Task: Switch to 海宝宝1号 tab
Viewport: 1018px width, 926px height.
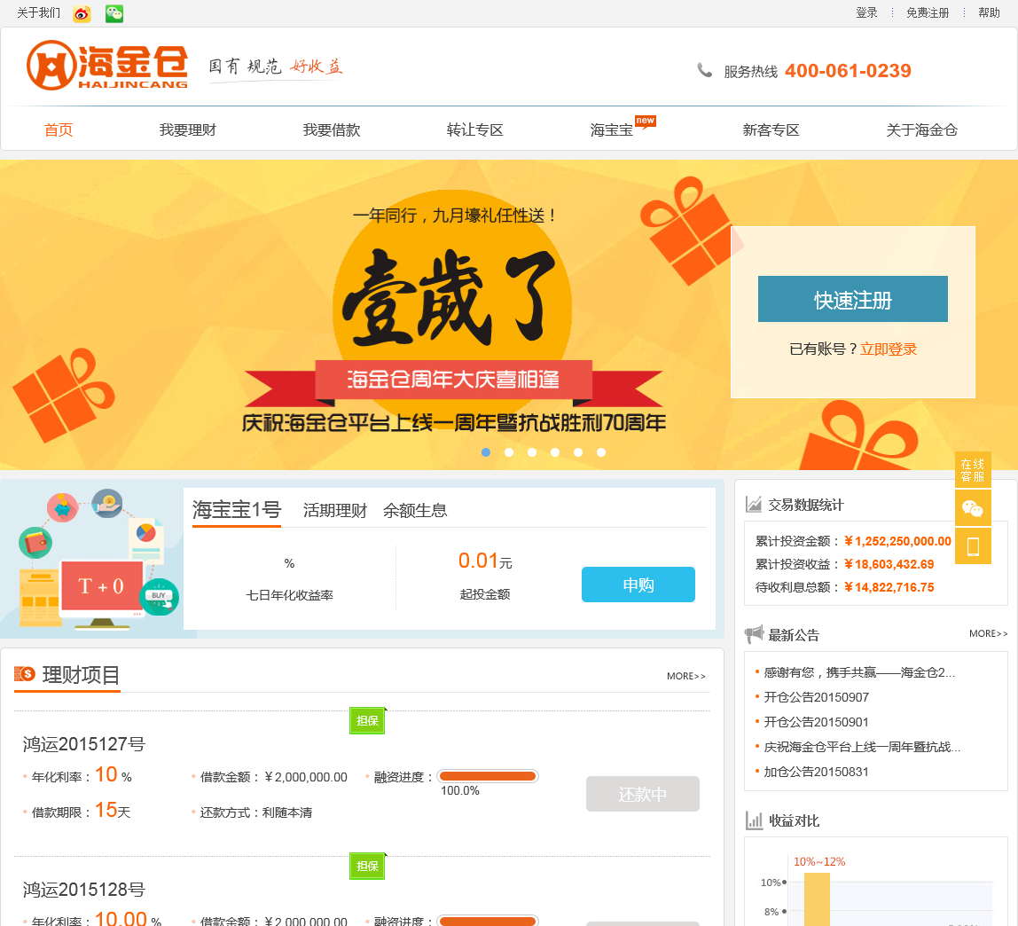Action: pos(236,510)
